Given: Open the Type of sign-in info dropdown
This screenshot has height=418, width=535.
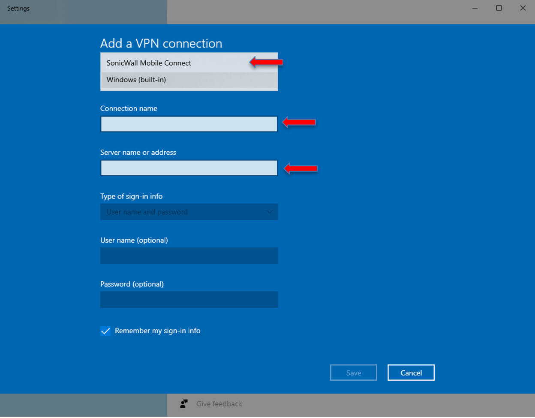Looking at the screenshot, I should (189, 212).
